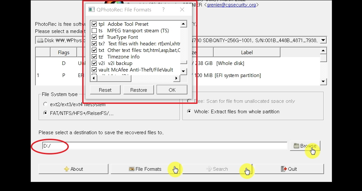Click file formats horizontal scroll left arrow
This screenshot has width=362, height=191.
93,78
